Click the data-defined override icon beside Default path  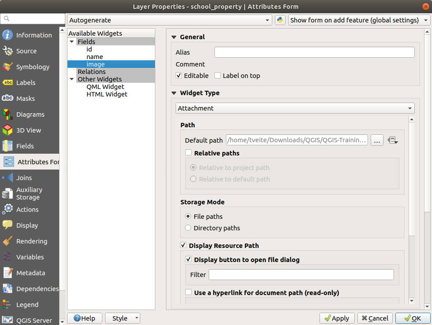pyautogui.click(x=392, y=140)
